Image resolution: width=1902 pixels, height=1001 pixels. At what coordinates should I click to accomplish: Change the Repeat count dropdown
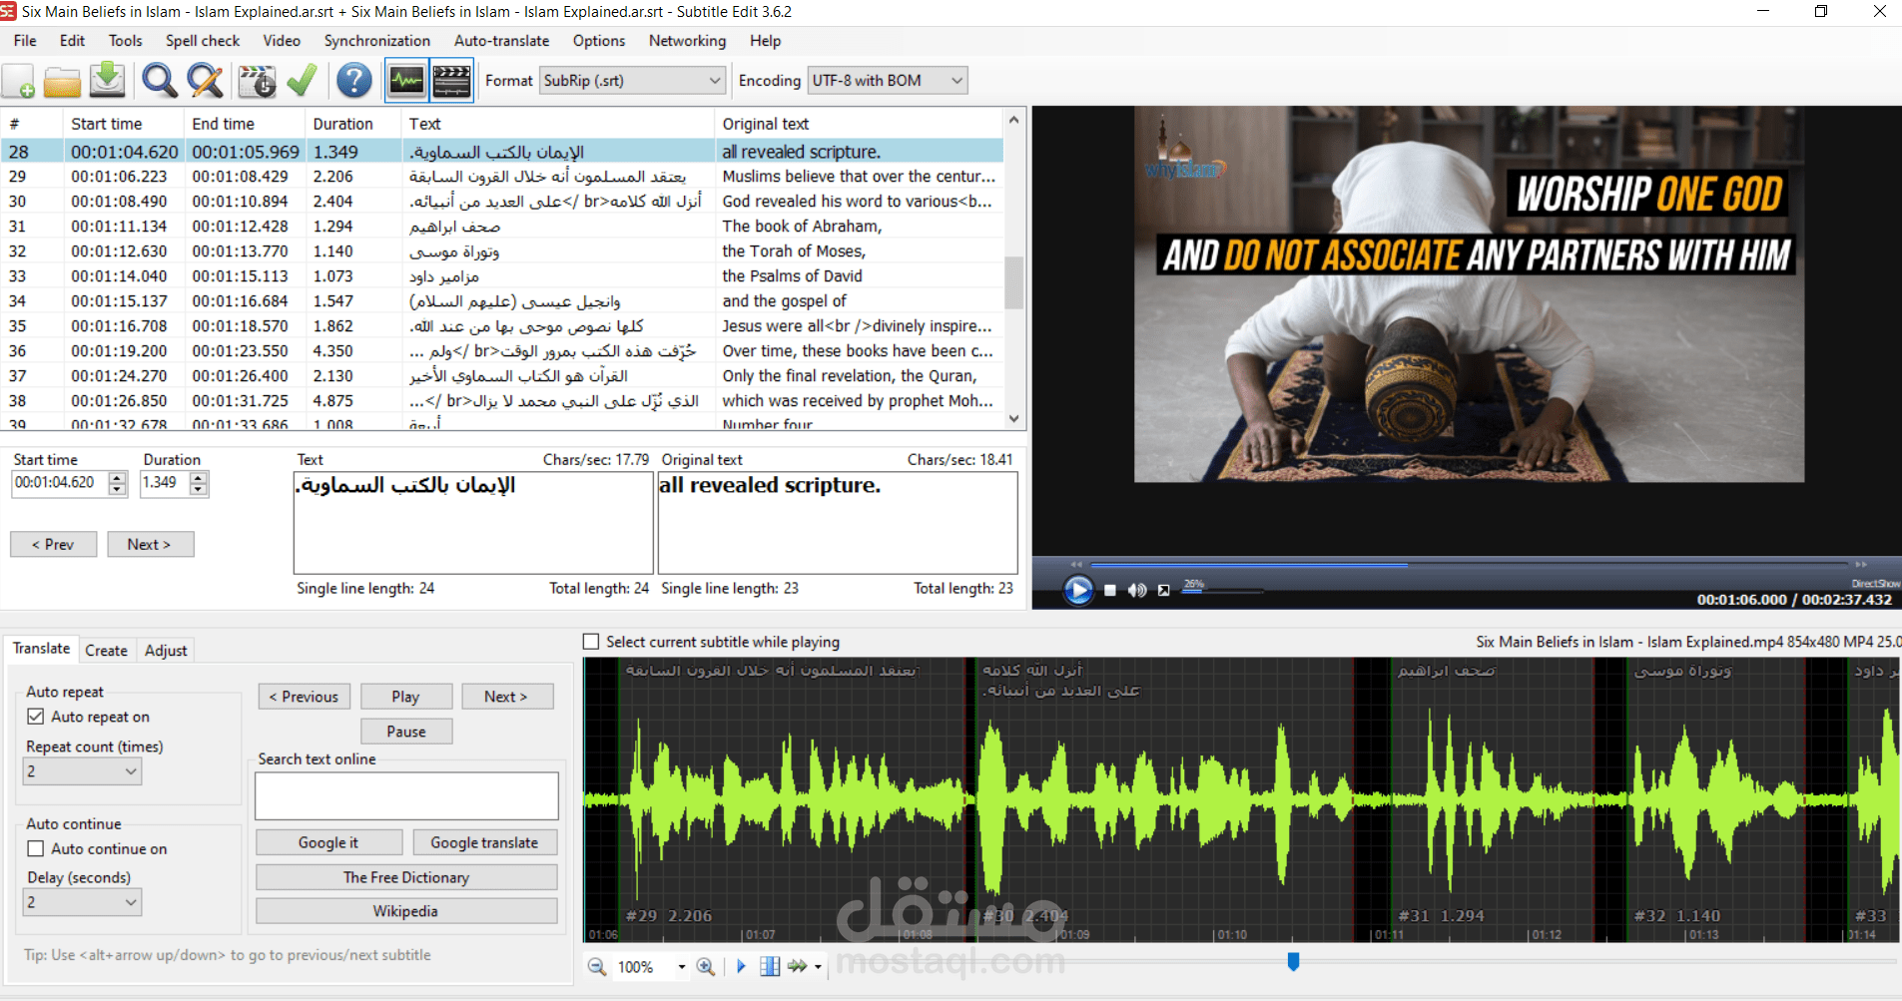coord(82,770)
